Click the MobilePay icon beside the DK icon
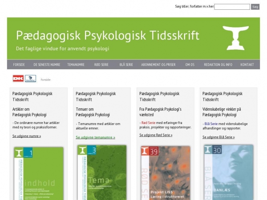This screenshot has width=267, height=200. pyautogui.click(x=30, y=79)
